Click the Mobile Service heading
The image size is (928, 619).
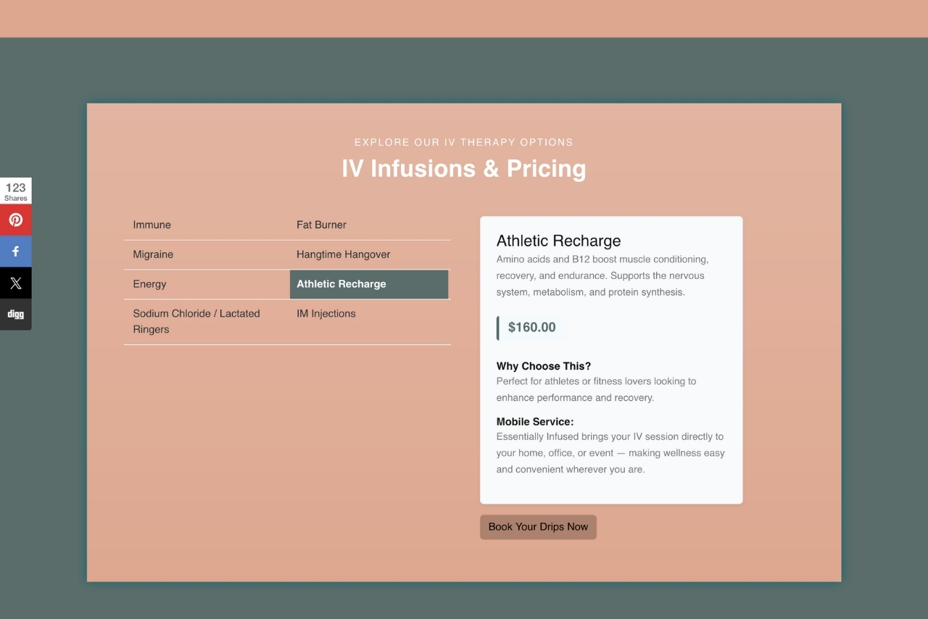(x=534, y=422)
